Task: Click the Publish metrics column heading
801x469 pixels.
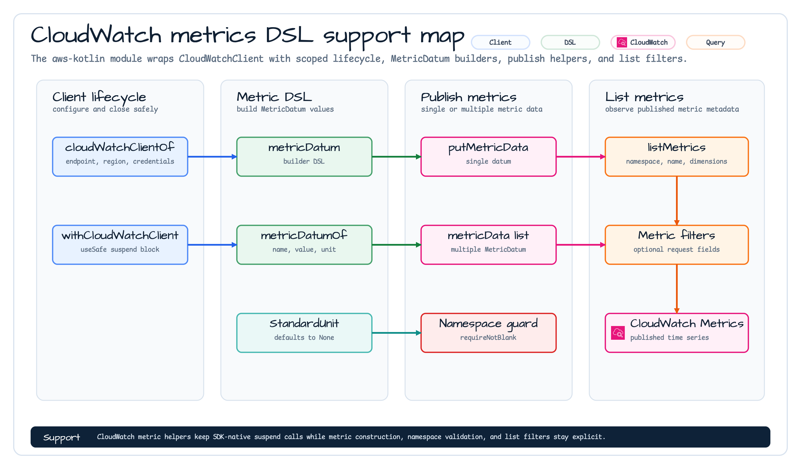Action: tap(469, 97)
